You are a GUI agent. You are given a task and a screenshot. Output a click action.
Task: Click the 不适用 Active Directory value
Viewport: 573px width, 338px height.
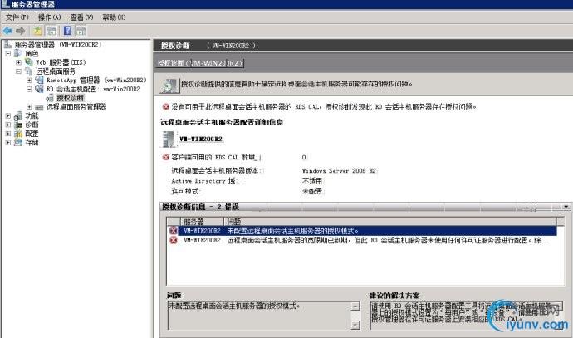click(312, 181)
